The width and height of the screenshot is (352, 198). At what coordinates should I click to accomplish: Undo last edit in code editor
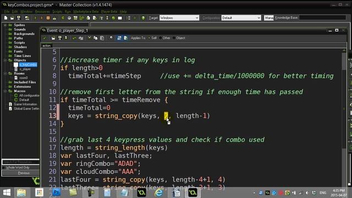coord(74,38)
